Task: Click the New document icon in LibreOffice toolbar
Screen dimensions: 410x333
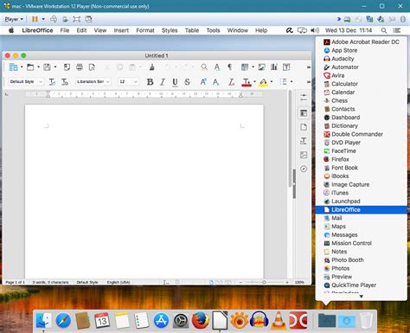Action: click(13, 67)
